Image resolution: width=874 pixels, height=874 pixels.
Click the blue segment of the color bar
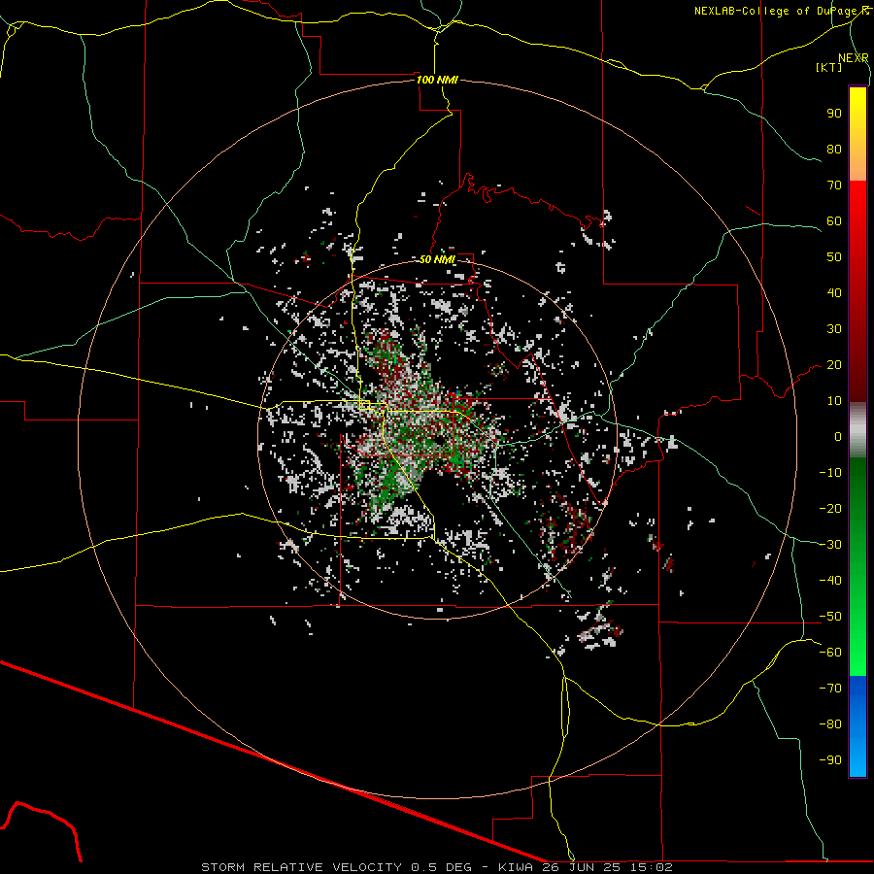click(x=857, y=726)
